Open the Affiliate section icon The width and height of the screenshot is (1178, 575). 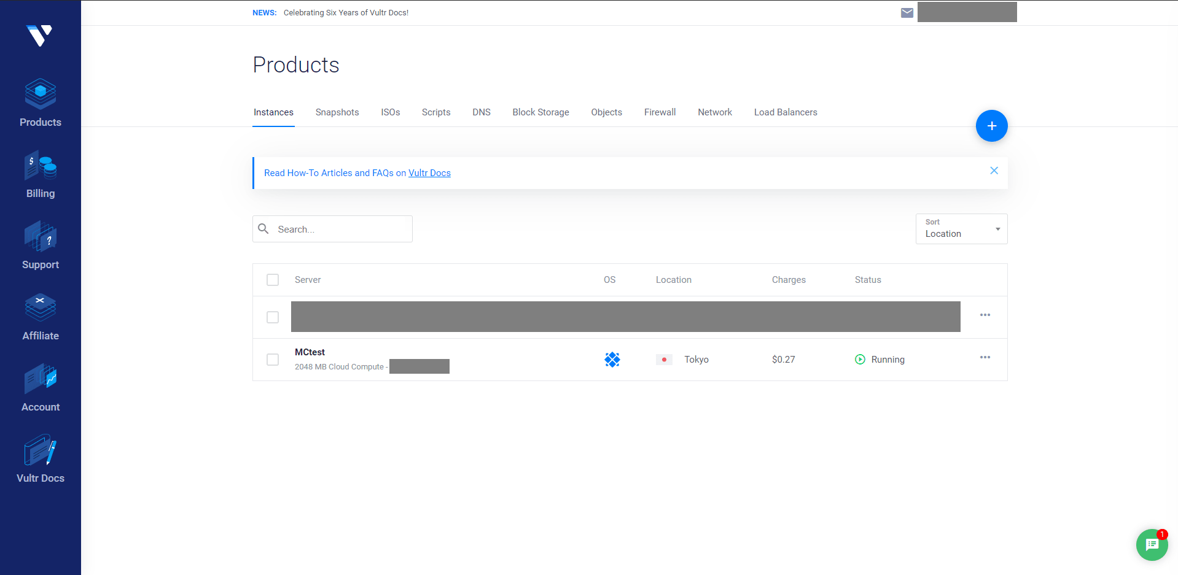tap(41, 308)
